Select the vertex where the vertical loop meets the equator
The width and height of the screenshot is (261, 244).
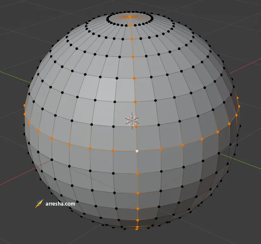(x=137, y=151)
